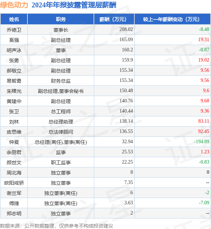Click the salary value 138.14
The width and height of the screenshot is (211, 229).
[126, 121]
